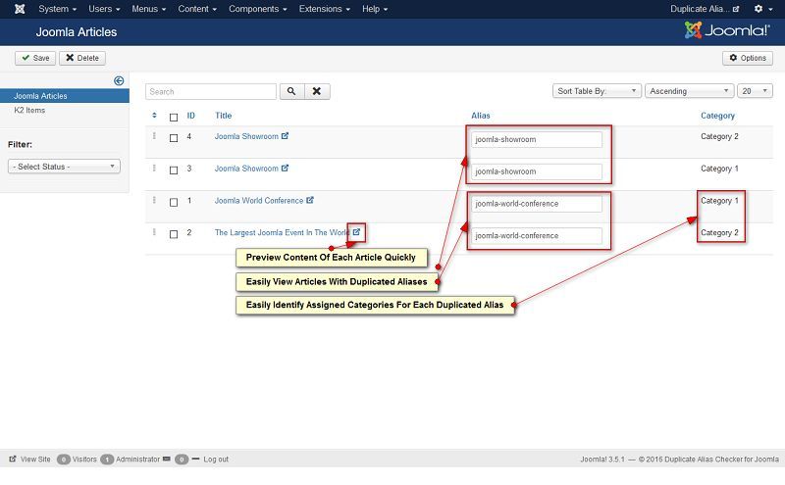785x485 pixels.
Task: Click the Save button
Action: [35, 58]
